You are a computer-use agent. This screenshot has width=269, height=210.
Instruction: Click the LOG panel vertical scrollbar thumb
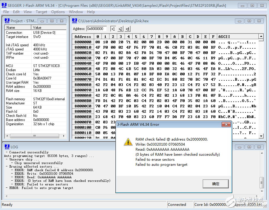[262, 183]
